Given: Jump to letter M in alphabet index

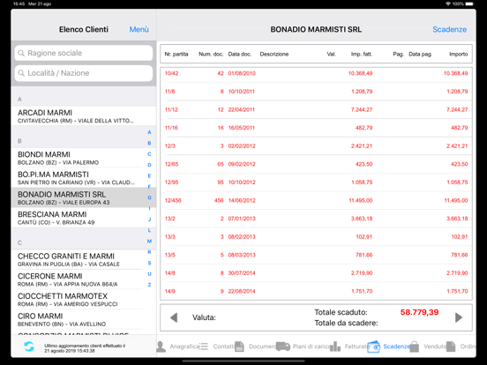Looking at the screenshot, I should 149,242.
